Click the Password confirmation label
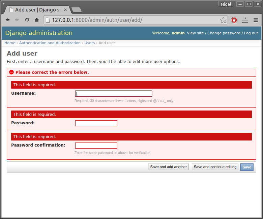The width and height of the screenshot is (263, 219). 38,145
